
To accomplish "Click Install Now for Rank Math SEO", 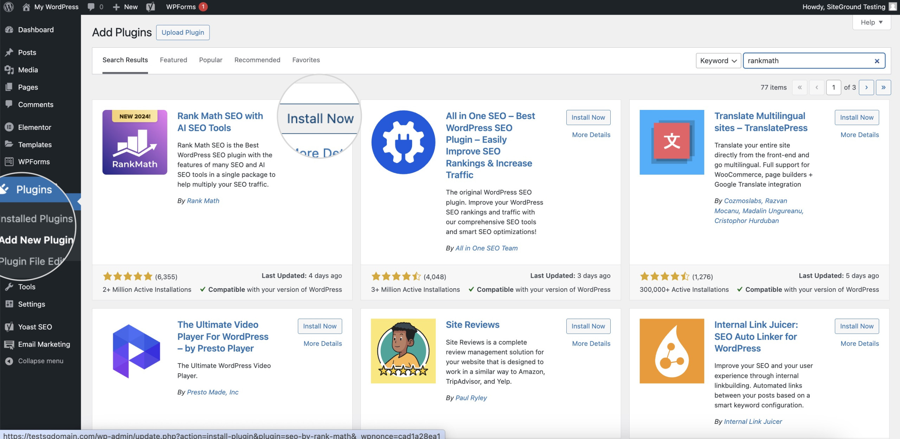I will click(320, 118).
